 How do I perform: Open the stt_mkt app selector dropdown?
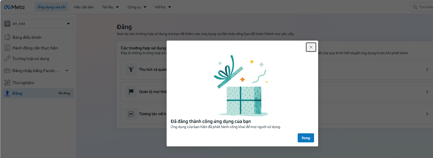click(38, 24)
